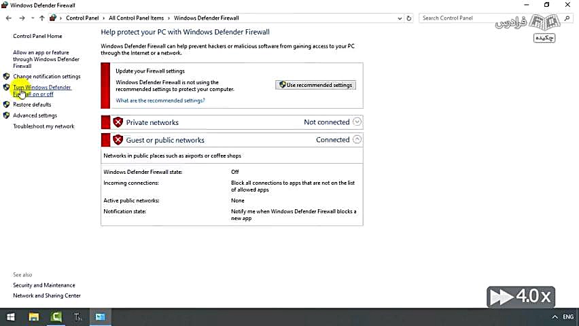
Task: Expand the Private networks section
Action: [357, 122]
